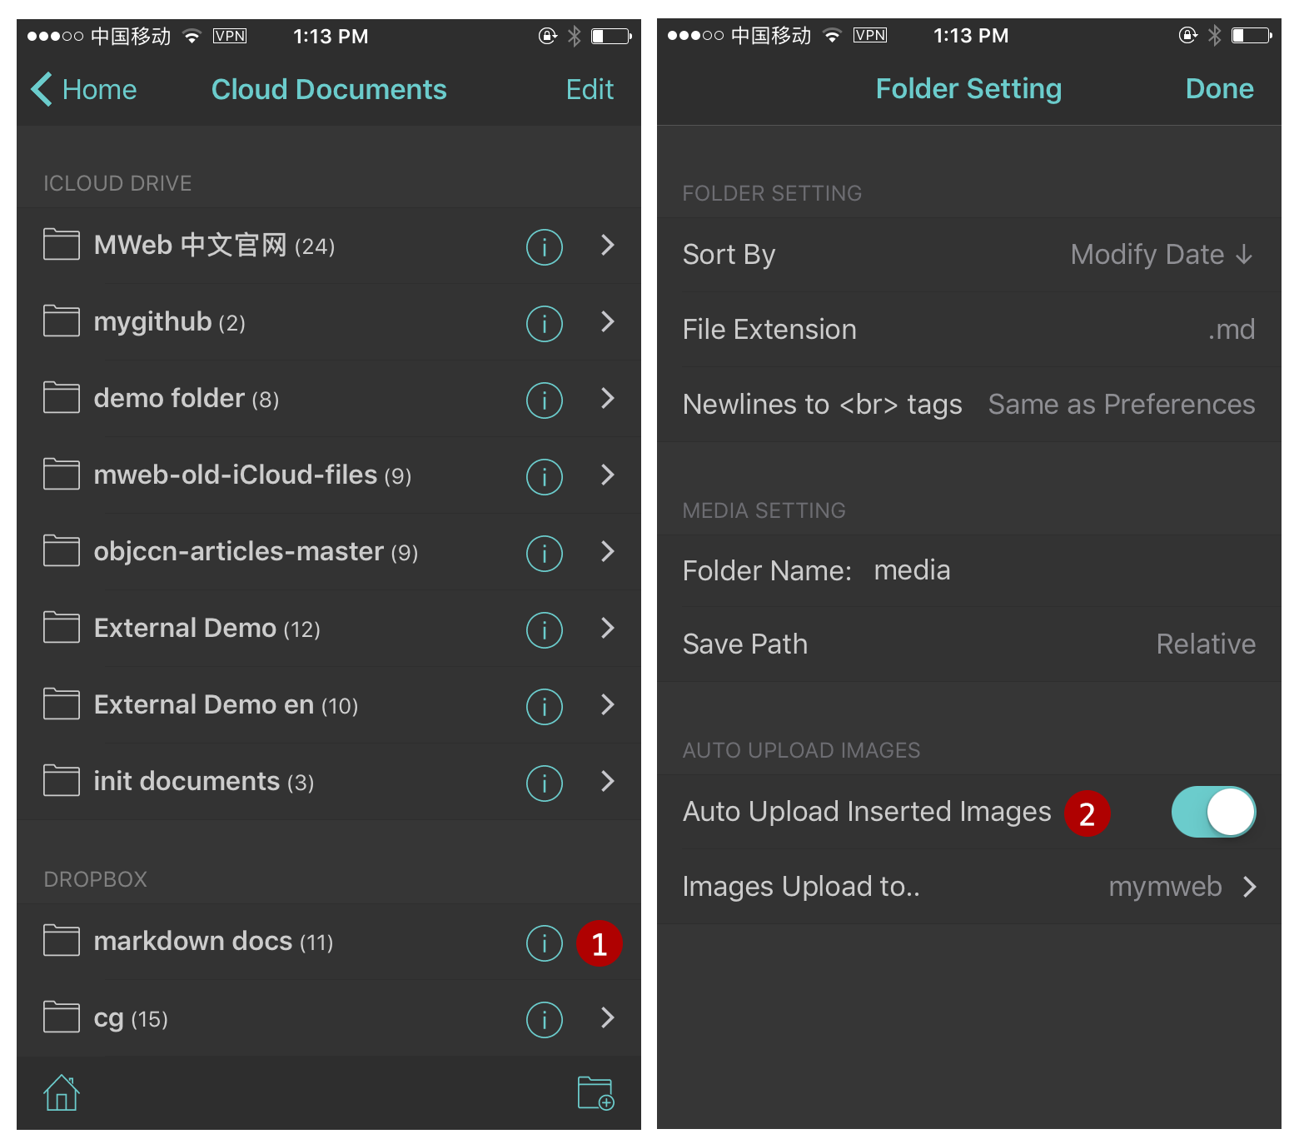This screenshot has height=1144, width=1299.
Task: Show info for init documents folder
Action: (544, 783)
